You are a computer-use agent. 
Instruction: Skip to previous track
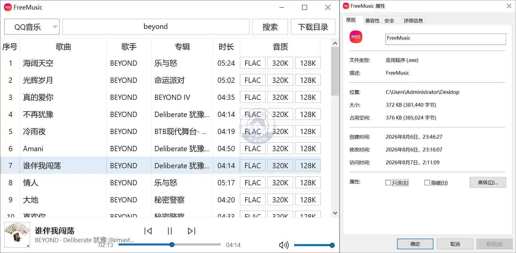tap(148, 231)
